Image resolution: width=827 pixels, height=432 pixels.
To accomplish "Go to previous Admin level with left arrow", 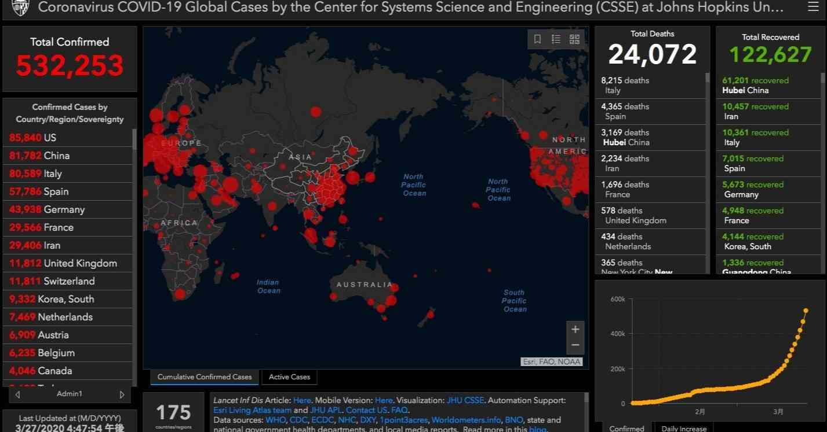I will [x=18, y=394].
